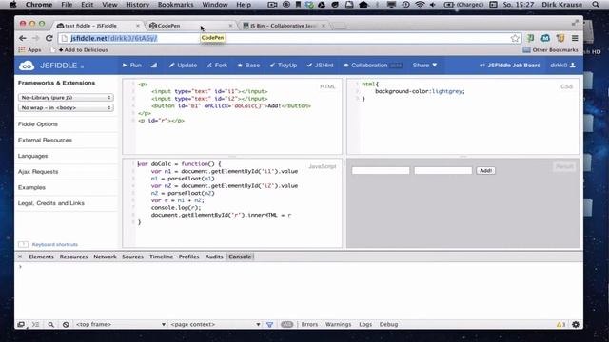
Task: Open the top frame selector dropdown
Action: coord(121,324)
